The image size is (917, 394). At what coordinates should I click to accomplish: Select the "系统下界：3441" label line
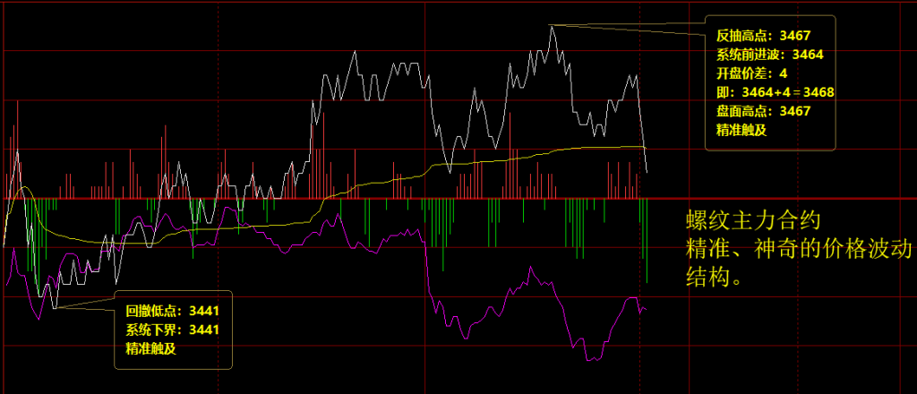(172, 330)
